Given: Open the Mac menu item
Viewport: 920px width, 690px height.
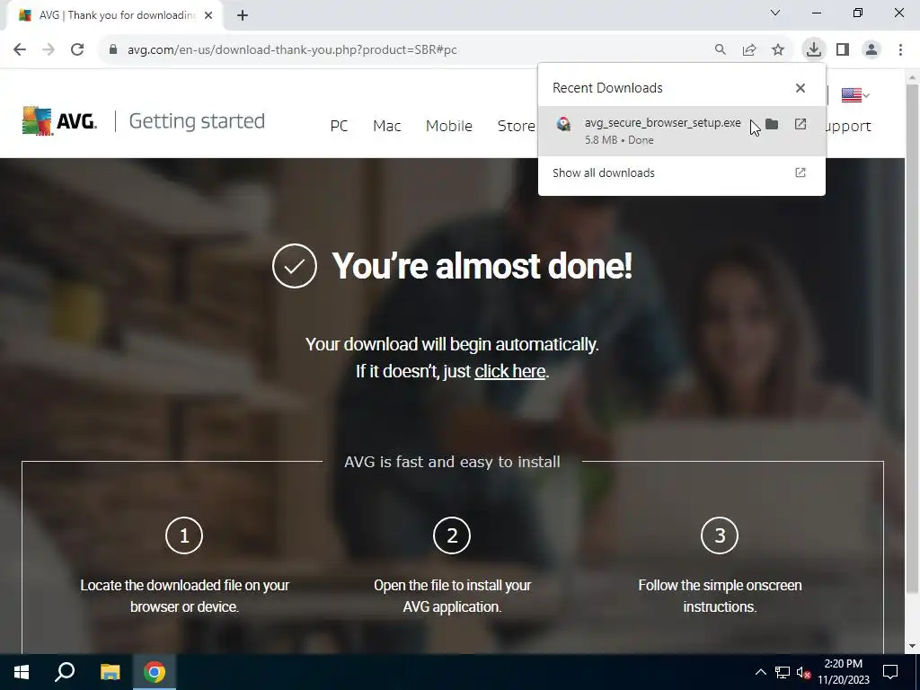Looking at the screenshot, I should [387, 126].
